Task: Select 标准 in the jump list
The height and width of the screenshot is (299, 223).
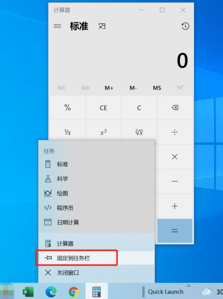Action: pos(96,164)
